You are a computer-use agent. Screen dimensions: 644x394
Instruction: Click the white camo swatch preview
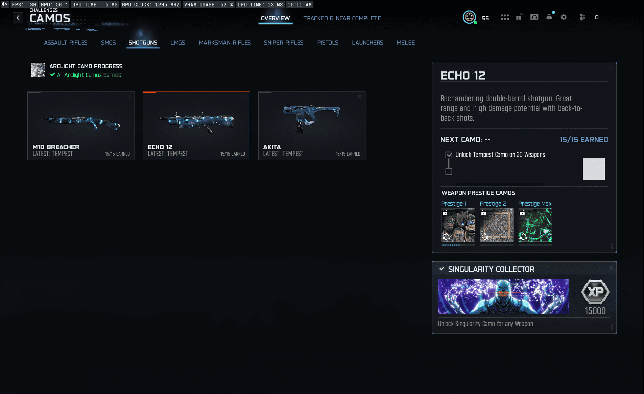[593, 169]
